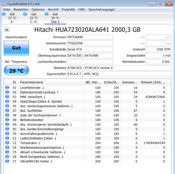Click the Eingeschaltet field 1 mal
The image size is (175, 174).
[159, 56]
